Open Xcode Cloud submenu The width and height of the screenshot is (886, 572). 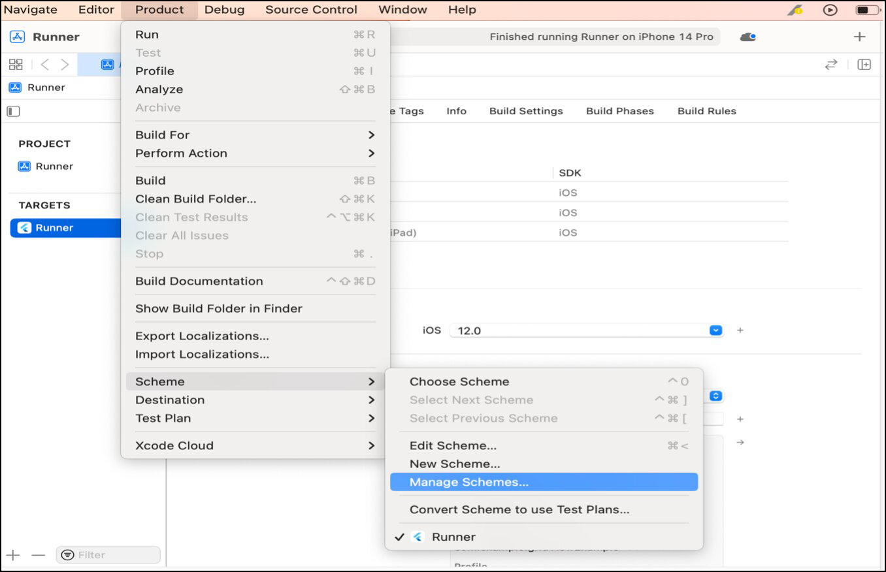[x=255, y=446]
